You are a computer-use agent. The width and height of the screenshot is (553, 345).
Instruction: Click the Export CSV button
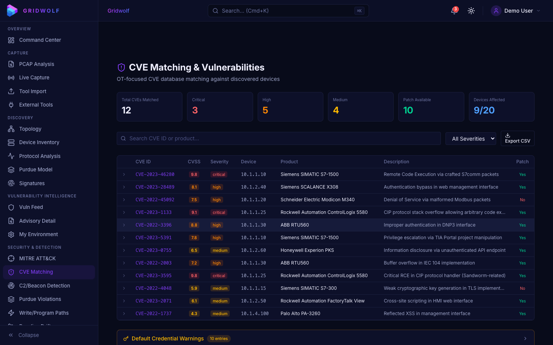click(517, 138)
